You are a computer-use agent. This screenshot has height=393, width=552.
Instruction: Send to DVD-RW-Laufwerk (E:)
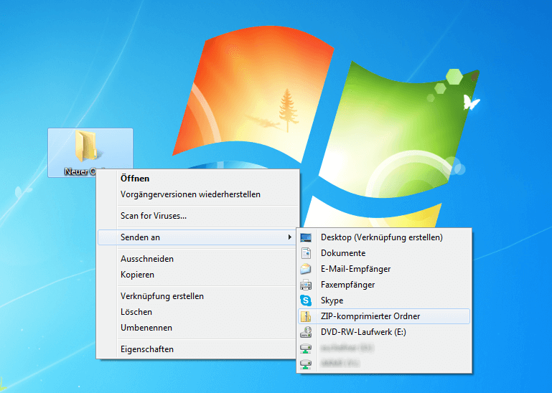click(363, 332)
